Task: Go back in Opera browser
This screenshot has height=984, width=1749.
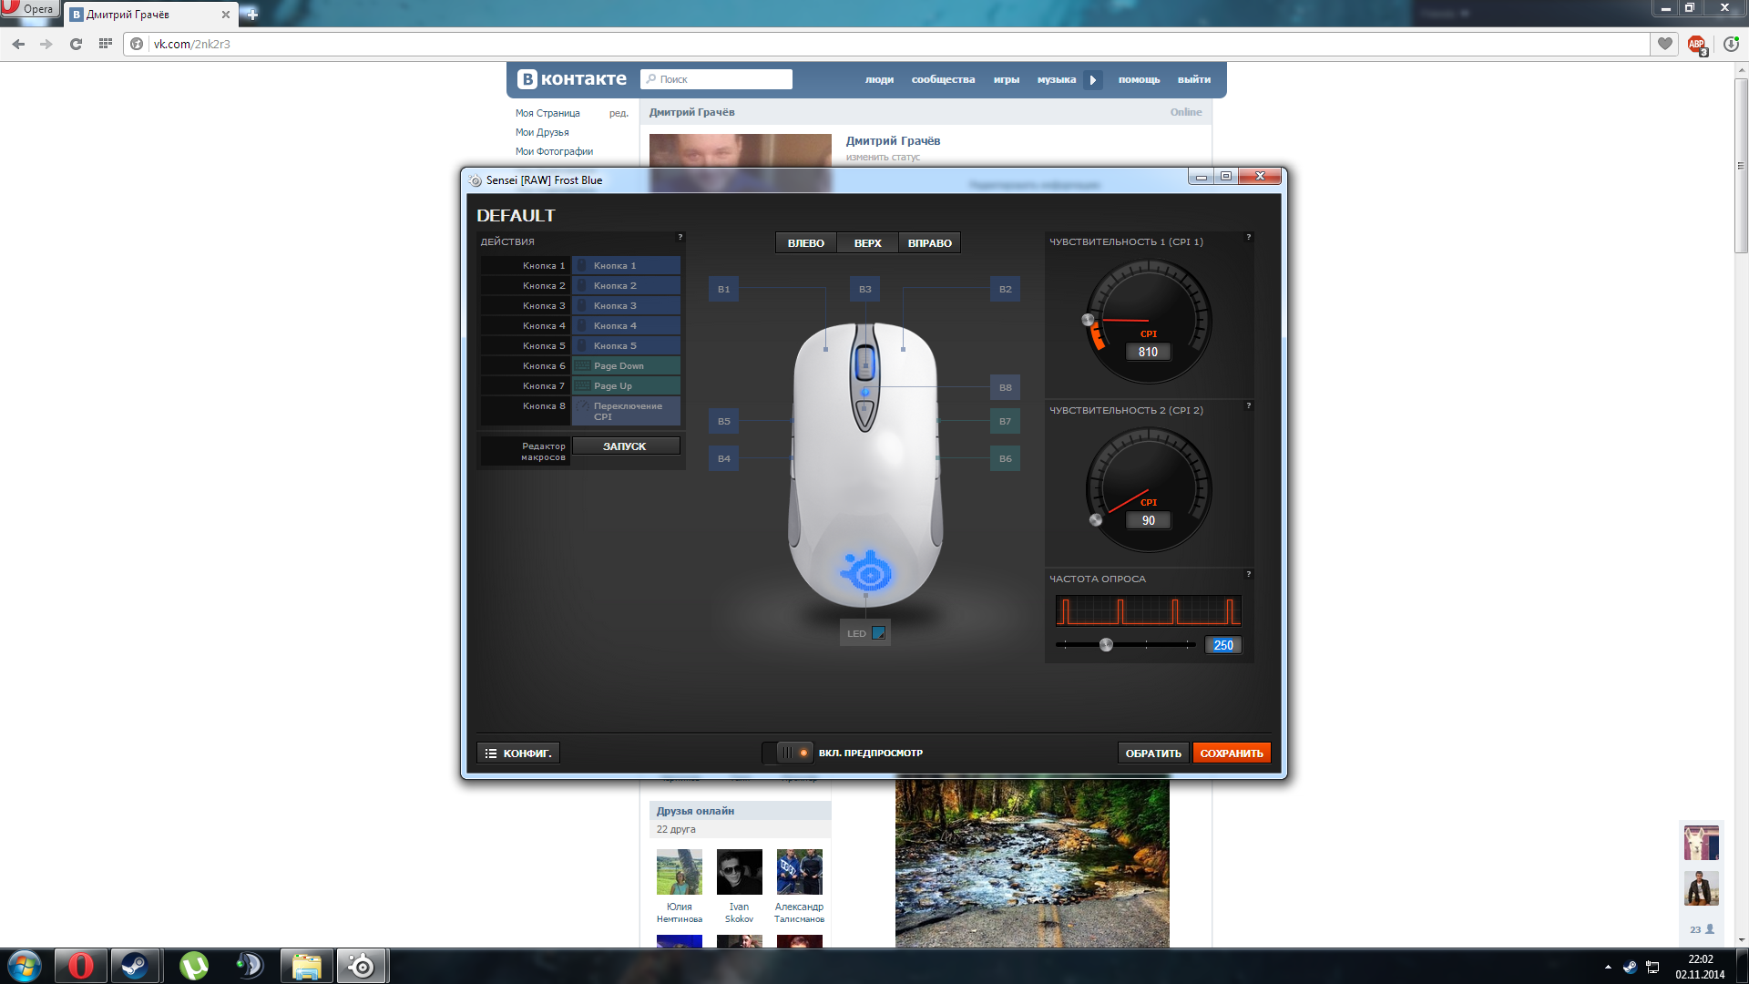Action: pos(18,44)
